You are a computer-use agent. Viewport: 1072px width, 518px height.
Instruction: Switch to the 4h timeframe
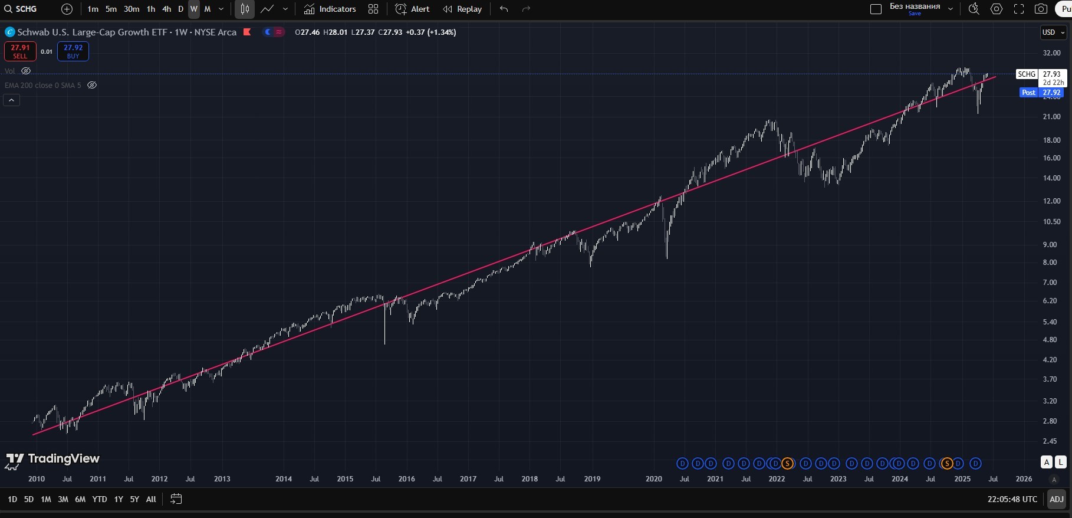(x=166, y=9)
